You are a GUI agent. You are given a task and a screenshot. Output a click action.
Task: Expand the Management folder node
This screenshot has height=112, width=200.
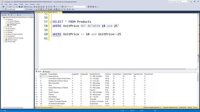click(x=4, y=36)
